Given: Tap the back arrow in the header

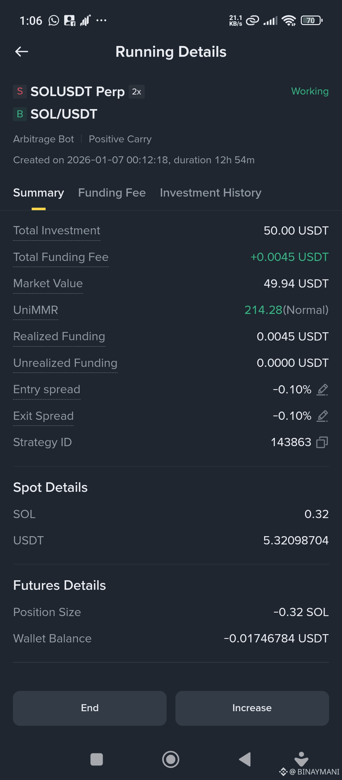Looking at the screenshot, I should (x=22, y=52).
